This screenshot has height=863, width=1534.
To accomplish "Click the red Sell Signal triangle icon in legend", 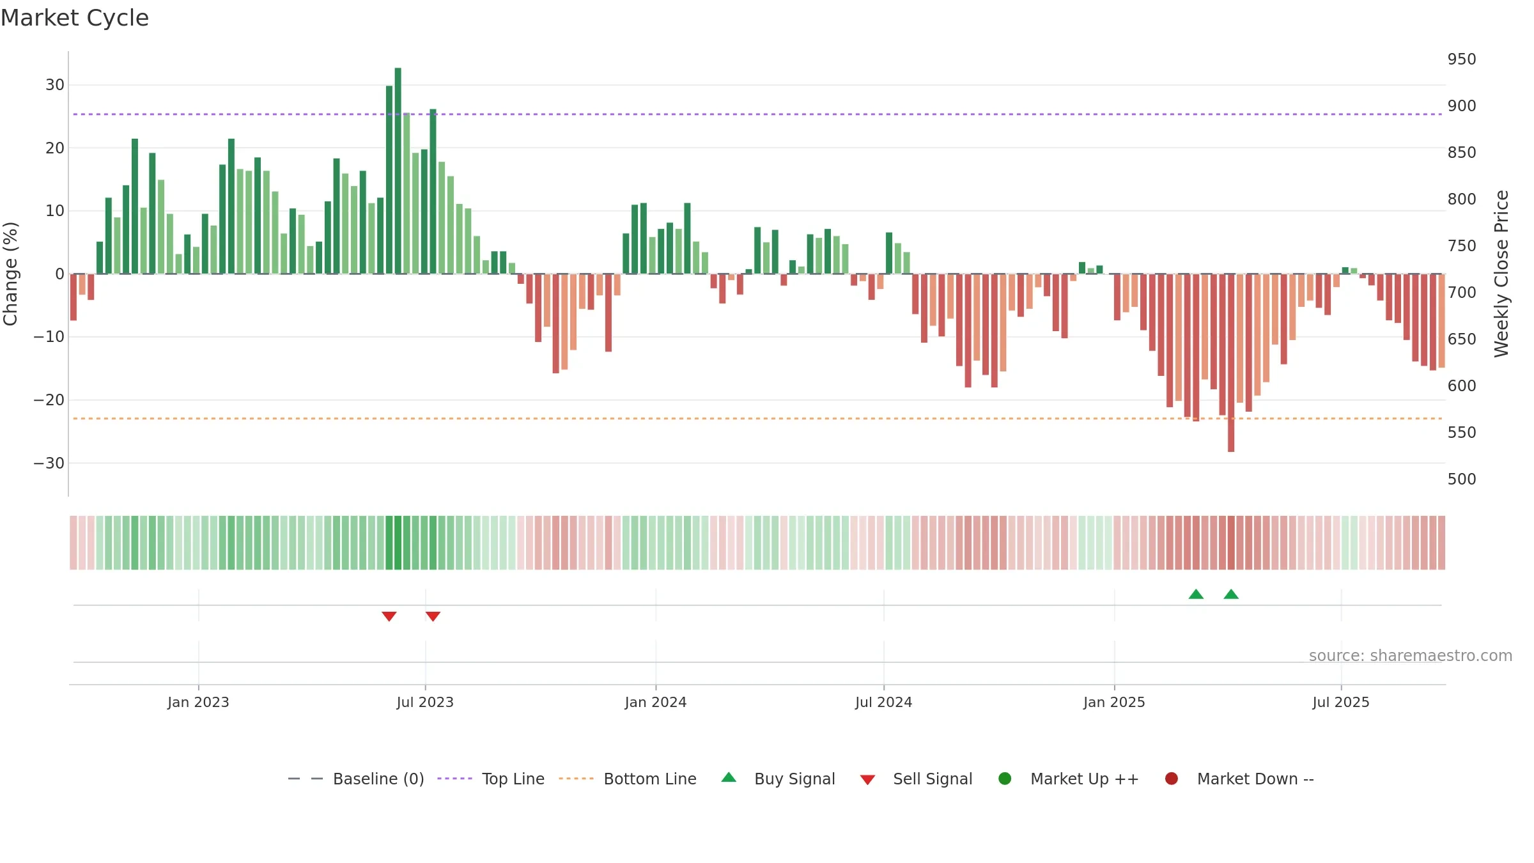I will click(x=867, y=780).
